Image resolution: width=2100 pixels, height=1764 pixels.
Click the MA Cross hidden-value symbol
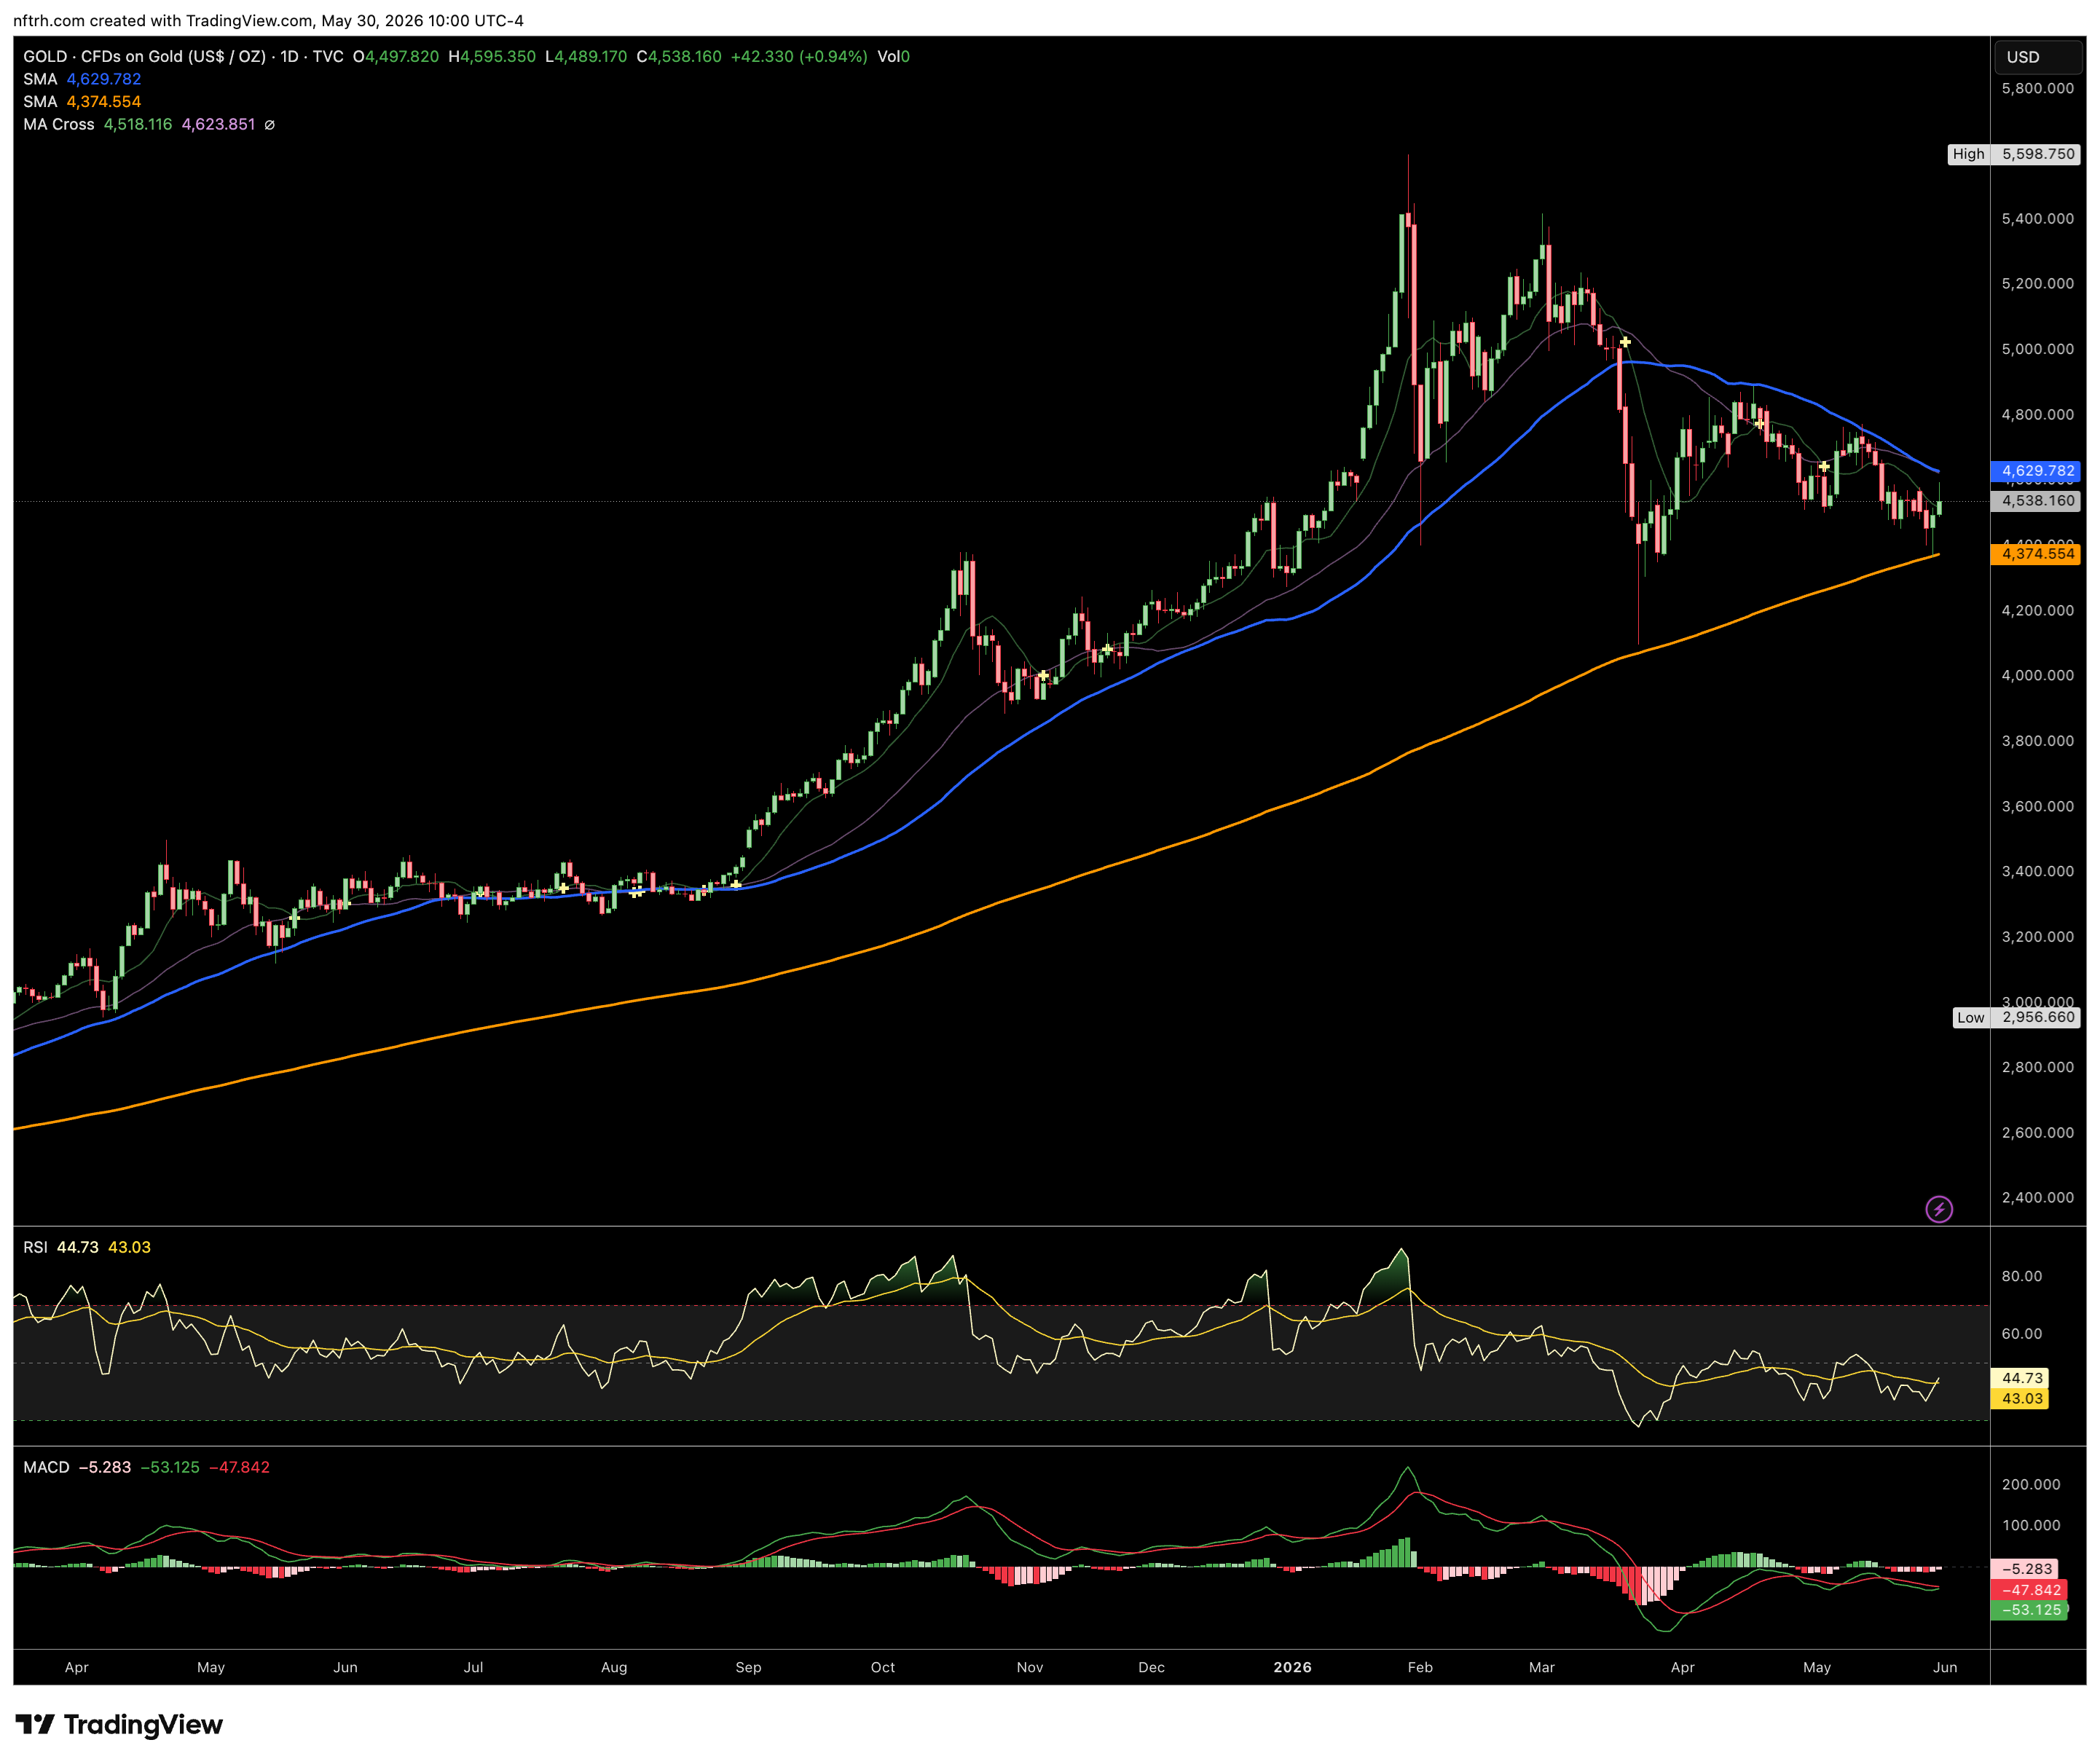click(269, 125)
